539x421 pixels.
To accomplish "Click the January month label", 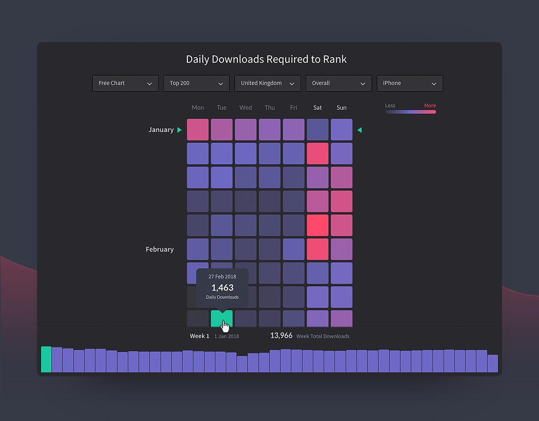I will tap(161, 129).
